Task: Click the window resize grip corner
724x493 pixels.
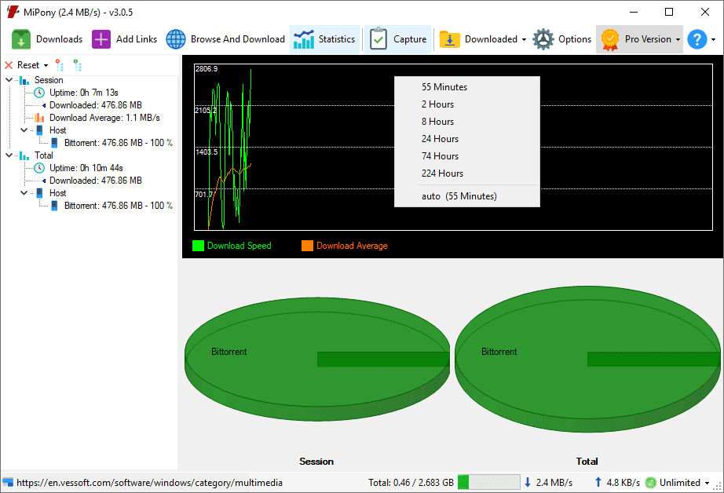Action: [718, 487]
